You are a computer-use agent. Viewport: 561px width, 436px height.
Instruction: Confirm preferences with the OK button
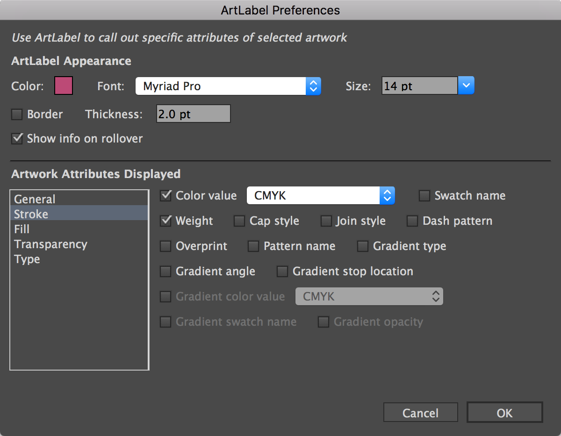[505, 413]
